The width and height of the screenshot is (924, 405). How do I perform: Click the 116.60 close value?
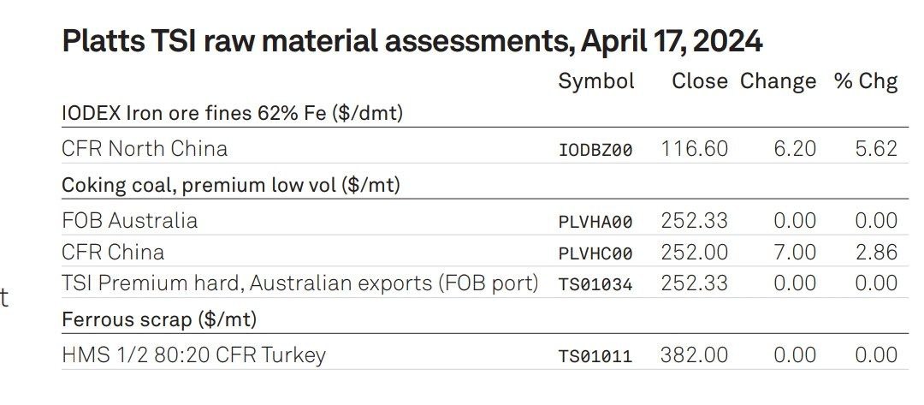694,149
